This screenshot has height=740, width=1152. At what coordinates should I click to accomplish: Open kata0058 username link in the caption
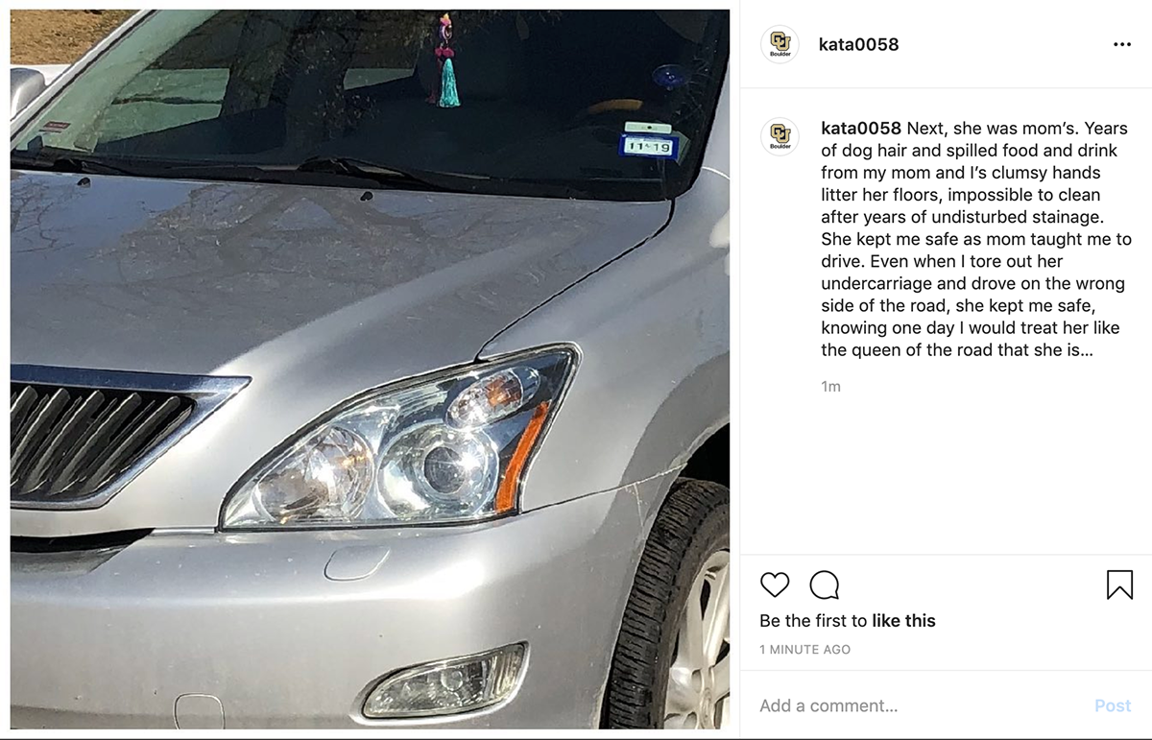pyautogui.click(x=861, y=129)
